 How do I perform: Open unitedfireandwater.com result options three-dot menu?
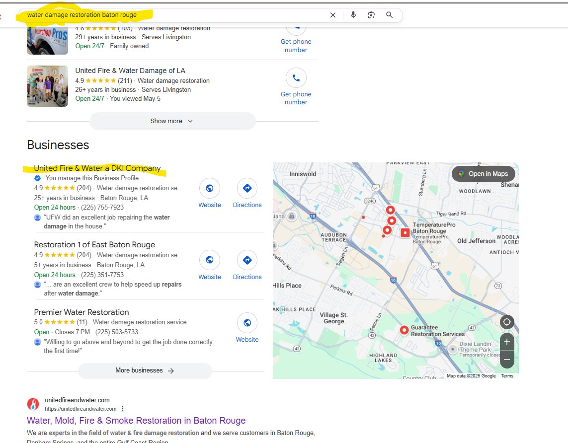(x=123, y=409)
